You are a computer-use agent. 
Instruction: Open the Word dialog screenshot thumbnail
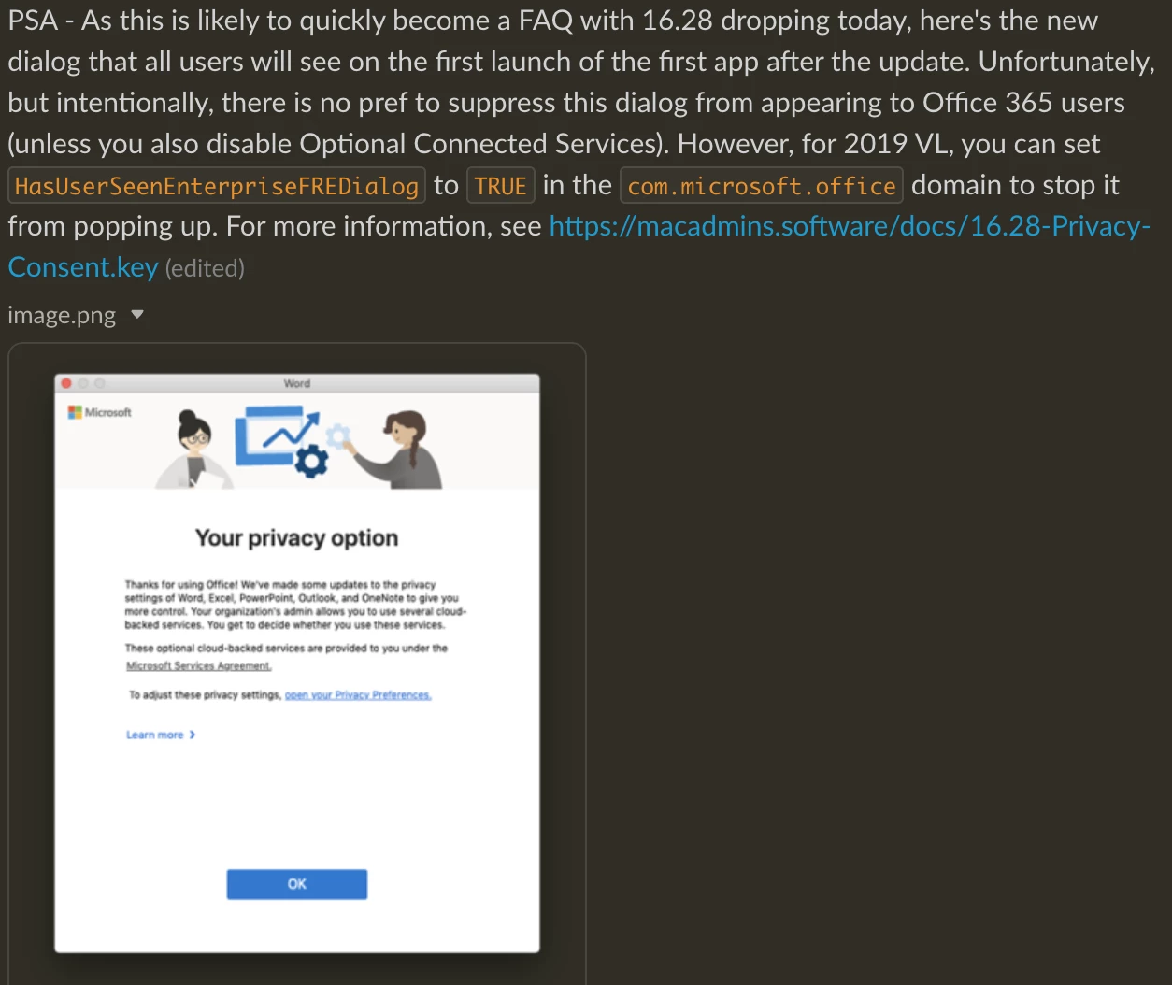[x=297, y=664]
